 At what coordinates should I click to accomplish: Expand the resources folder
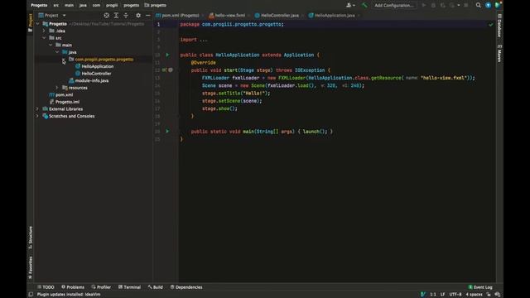57,88
